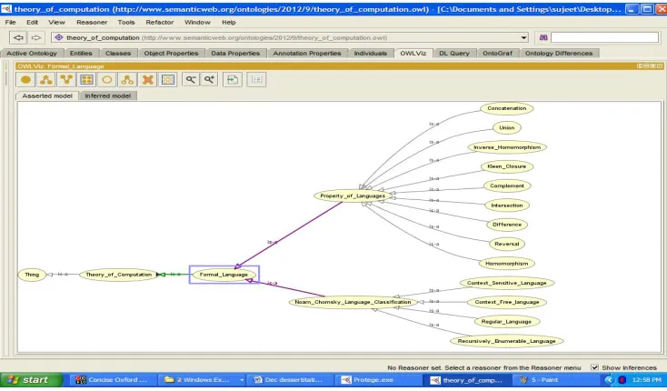Open the Refactor menu

click(160, 22)
